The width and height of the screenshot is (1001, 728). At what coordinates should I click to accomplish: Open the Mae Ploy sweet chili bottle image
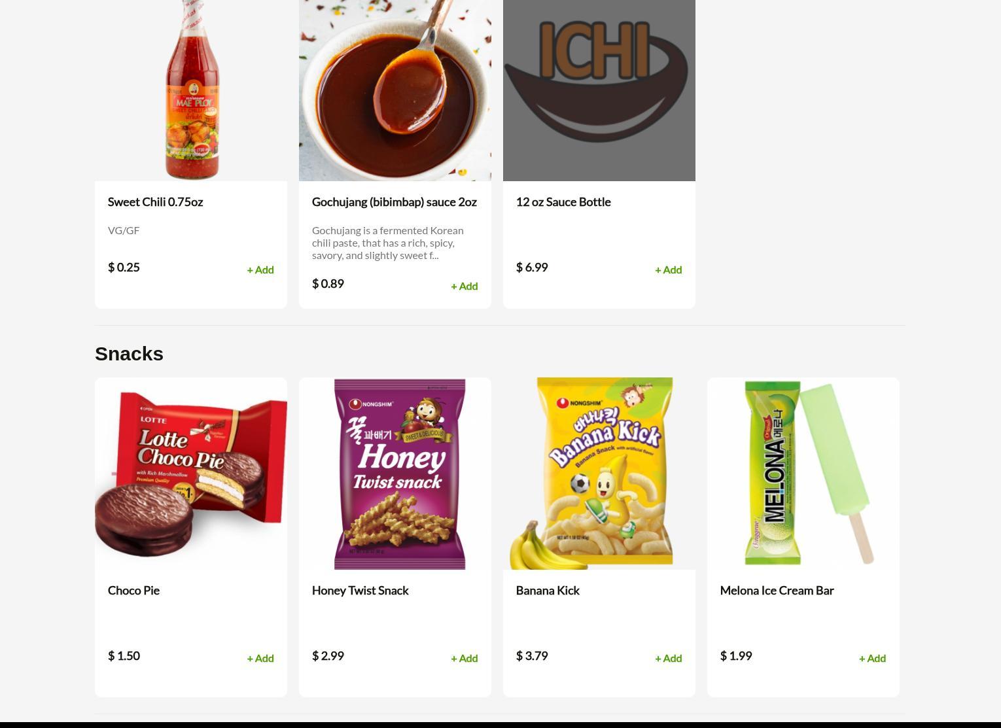pyautogui.click(x=191, y=90)
